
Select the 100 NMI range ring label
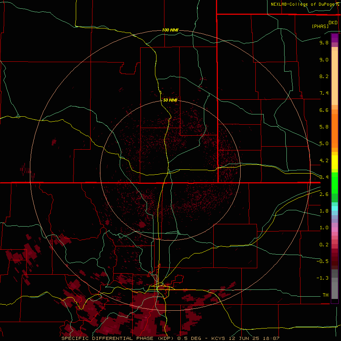click(x=170, y=30)
